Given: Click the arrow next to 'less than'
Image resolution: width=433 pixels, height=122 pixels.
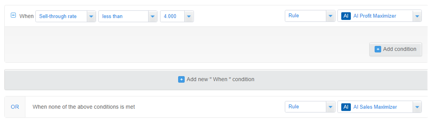Looking at the screenshot, I should [x=153, y=16].
